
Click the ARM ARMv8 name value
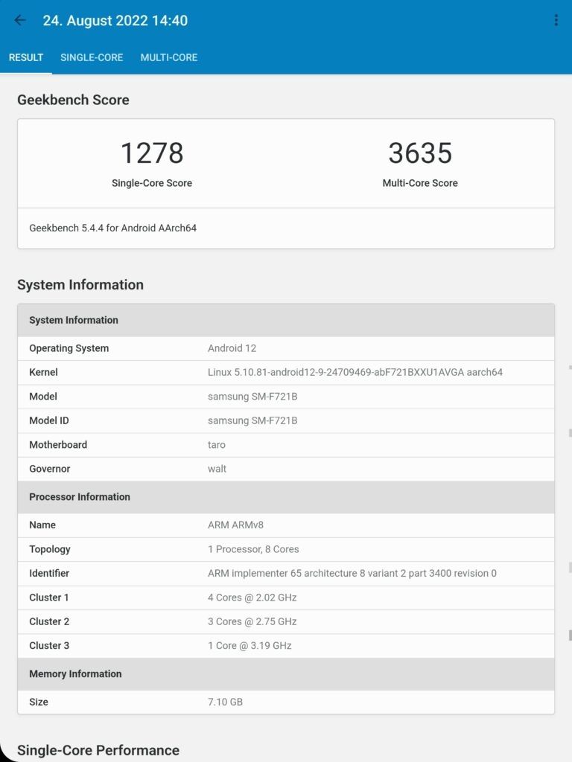[235, 525]
